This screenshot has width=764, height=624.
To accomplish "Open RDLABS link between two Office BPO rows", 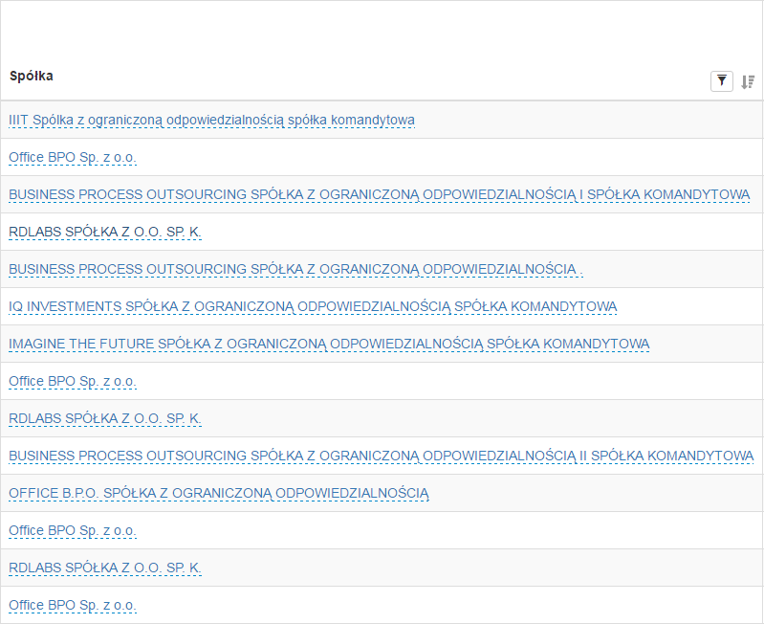I will click(x=105, y=568).
